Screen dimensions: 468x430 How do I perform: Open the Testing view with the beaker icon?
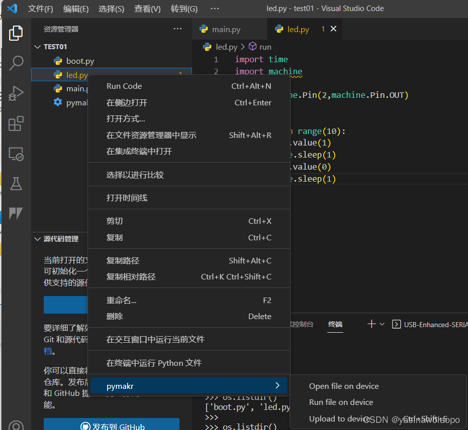click(16, 184)
